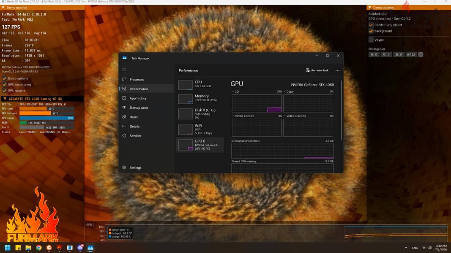
Task: Adjust the B: 0 bgcolor value
Action: (x=399, y=54)
